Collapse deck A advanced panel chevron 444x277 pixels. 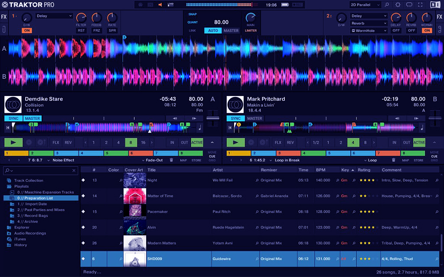click(x=212, y=142)
